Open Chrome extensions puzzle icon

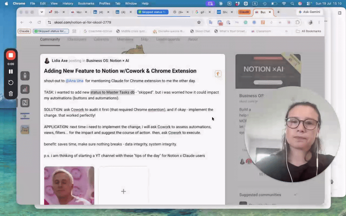(297, 22)
